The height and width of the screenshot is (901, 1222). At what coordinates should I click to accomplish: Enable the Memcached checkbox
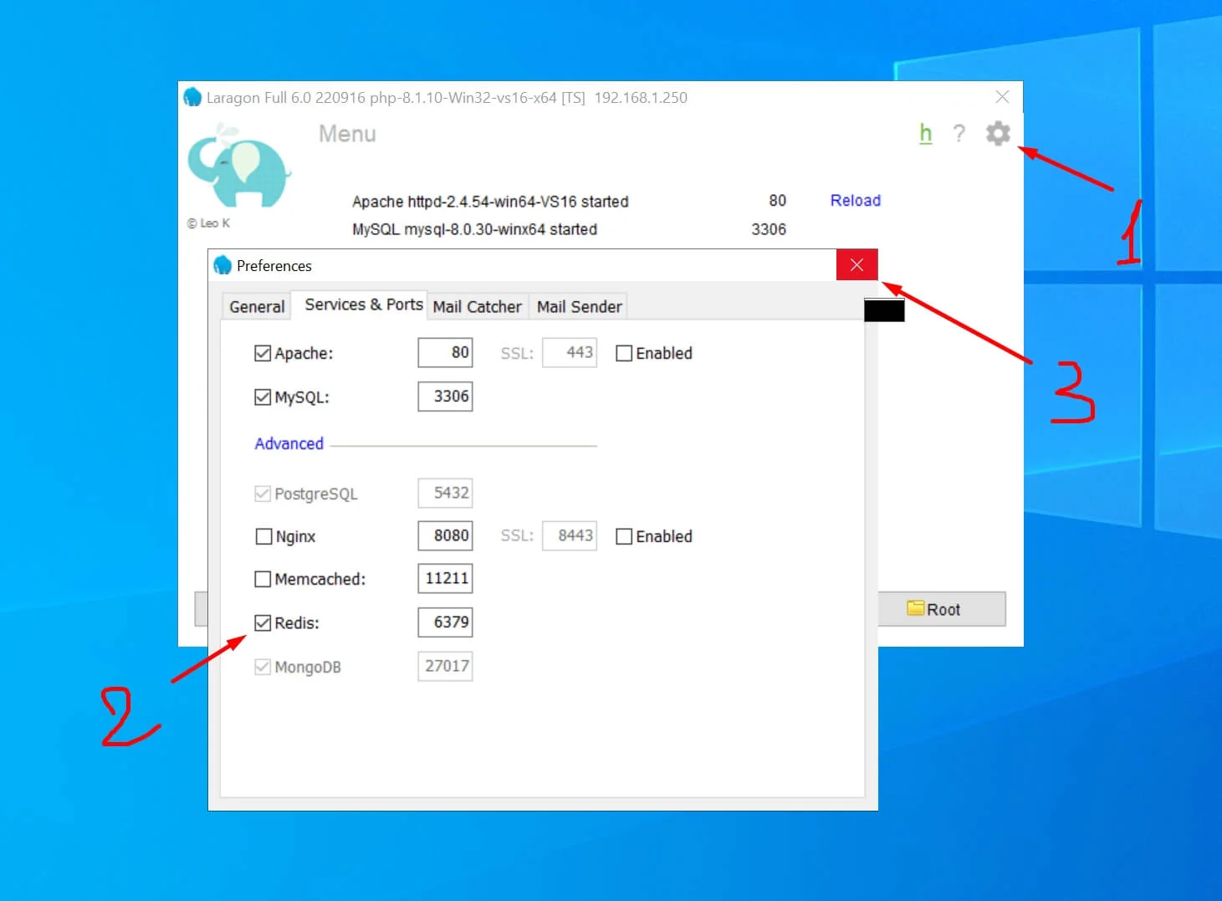263,579
